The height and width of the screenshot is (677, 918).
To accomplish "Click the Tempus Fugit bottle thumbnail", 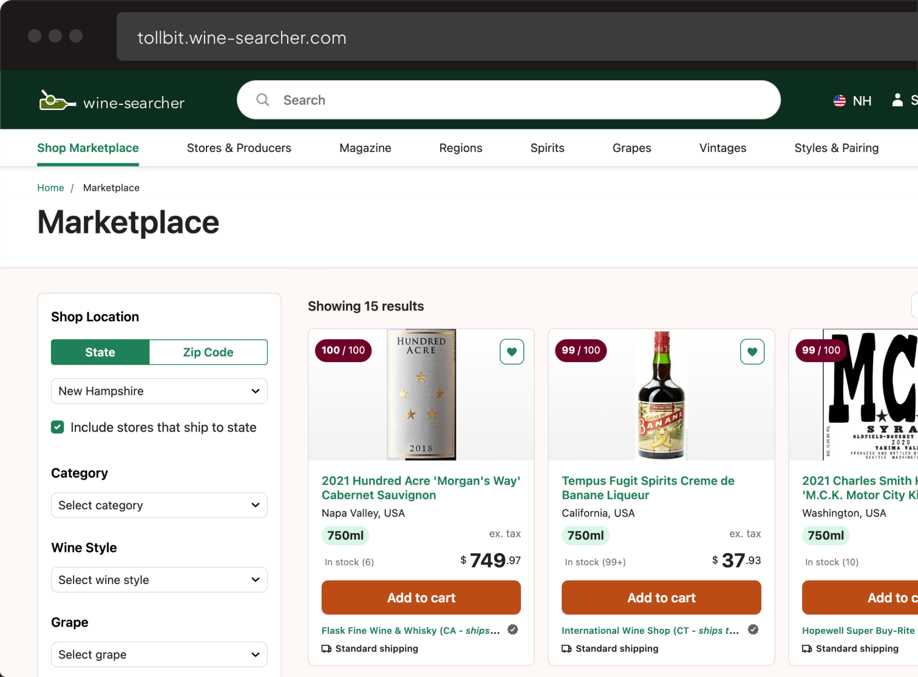I will point(661,395).
